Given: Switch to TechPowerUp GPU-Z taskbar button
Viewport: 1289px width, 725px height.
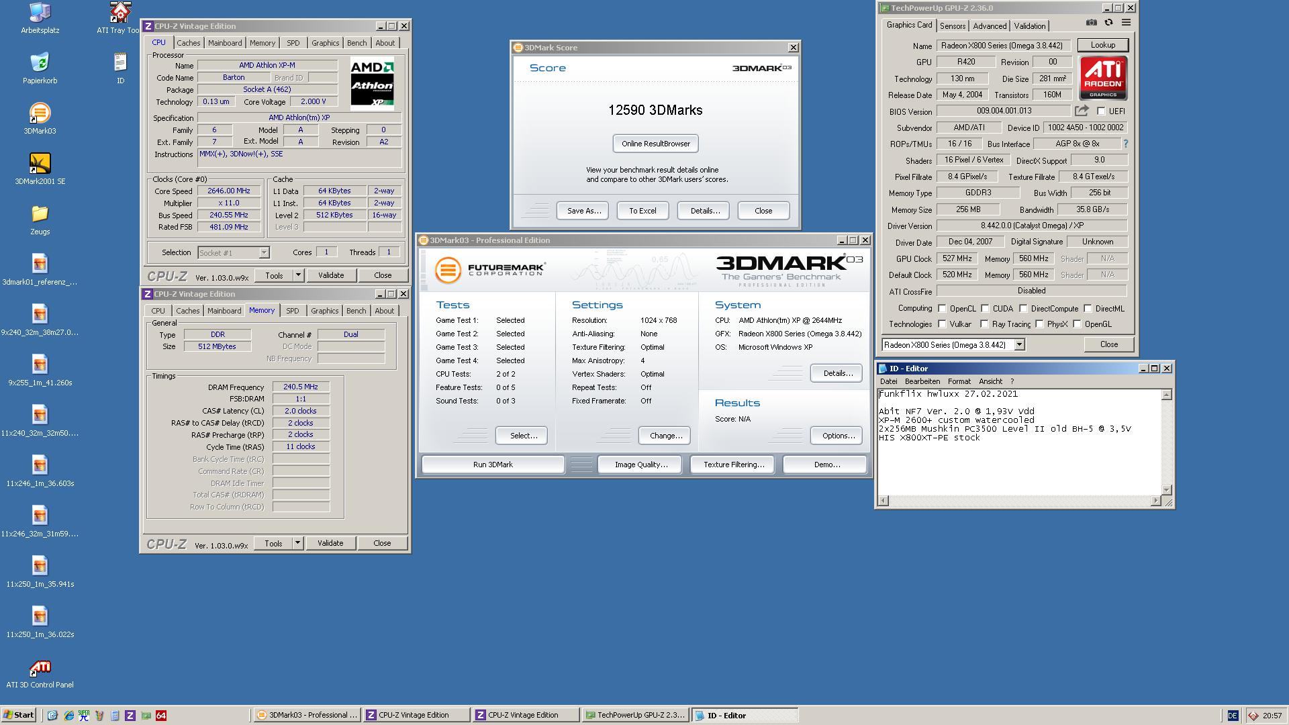Looking at the screenshot, I should [635, 716].
